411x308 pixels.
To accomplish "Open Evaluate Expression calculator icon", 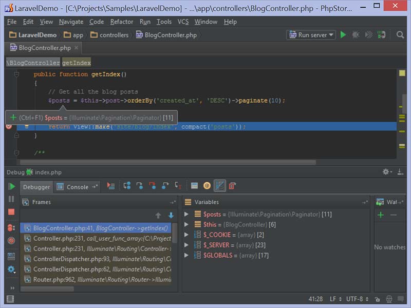I will 194,186.
